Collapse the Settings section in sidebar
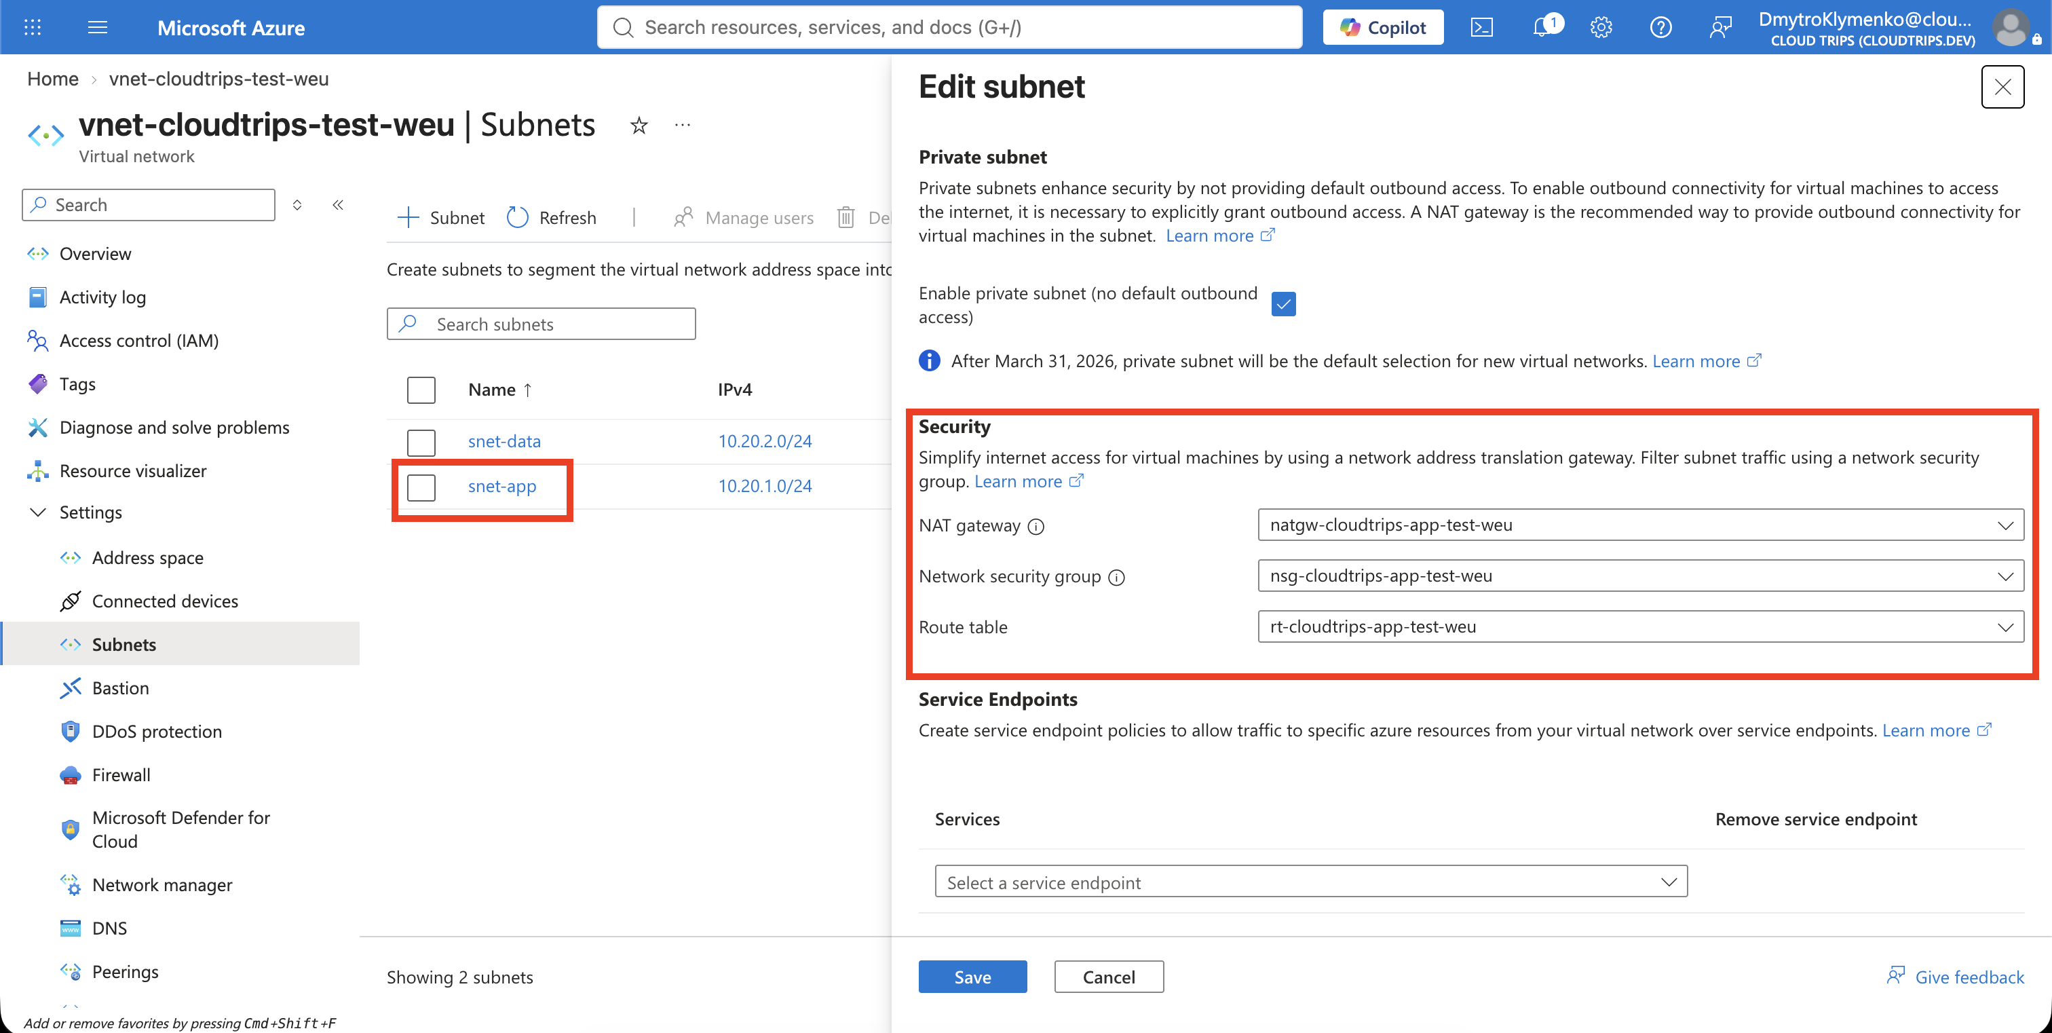Image resolution: width=2052 pixels, height=1033 pixels. coord(37,512)
